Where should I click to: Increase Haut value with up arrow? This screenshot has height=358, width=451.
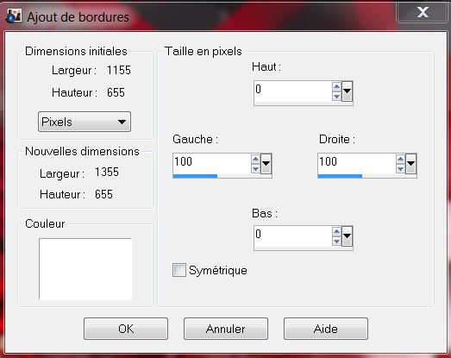336,86
